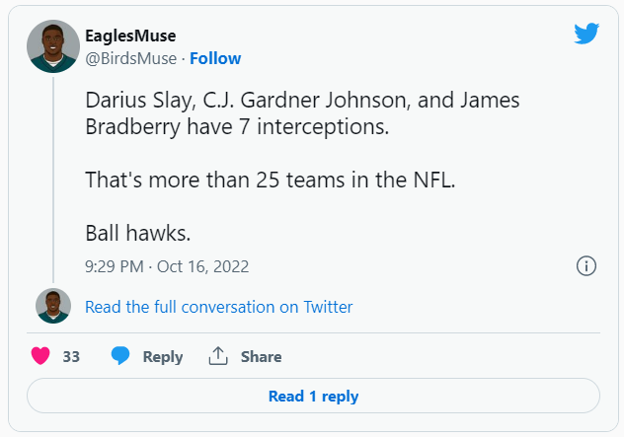Click the line mentioning 25 NFL teams
This screenshot has width=624, height=437.
pyautogui.click(x=270, y=181)
